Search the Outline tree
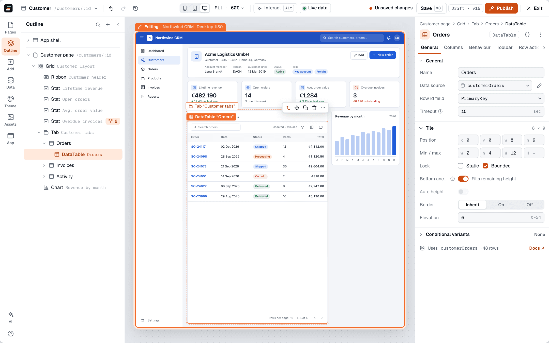This screenshot has height=343, width=549. [98, 25]
